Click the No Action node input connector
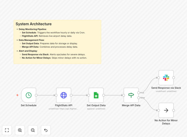 tap(159, 110)
